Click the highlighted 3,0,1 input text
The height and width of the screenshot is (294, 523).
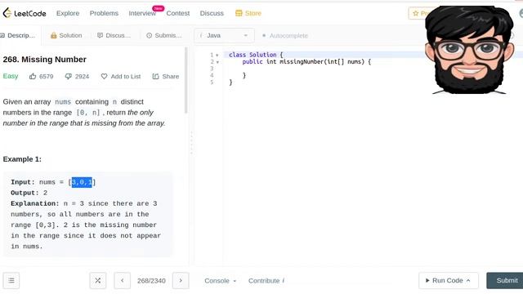coord(82,182)
